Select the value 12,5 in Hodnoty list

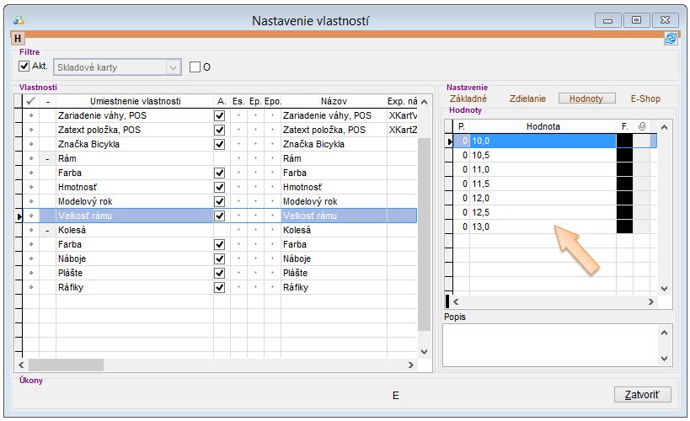click(x=542, y=212)
